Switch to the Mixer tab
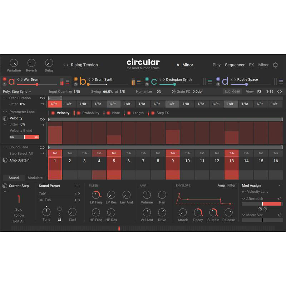The width and height of the screenshot is (286, 286). click(x=263, y=65)
